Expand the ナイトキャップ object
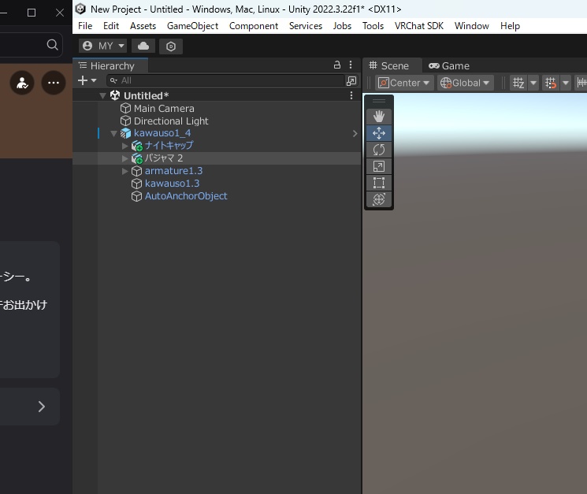This screenshot has width=587, height=494. (125, 146)
